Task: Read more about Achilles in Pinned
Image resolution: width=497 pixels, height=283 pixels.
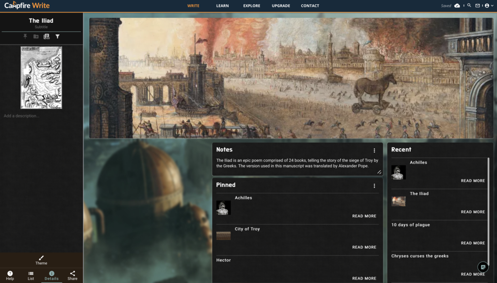Action: click(364, 216)
